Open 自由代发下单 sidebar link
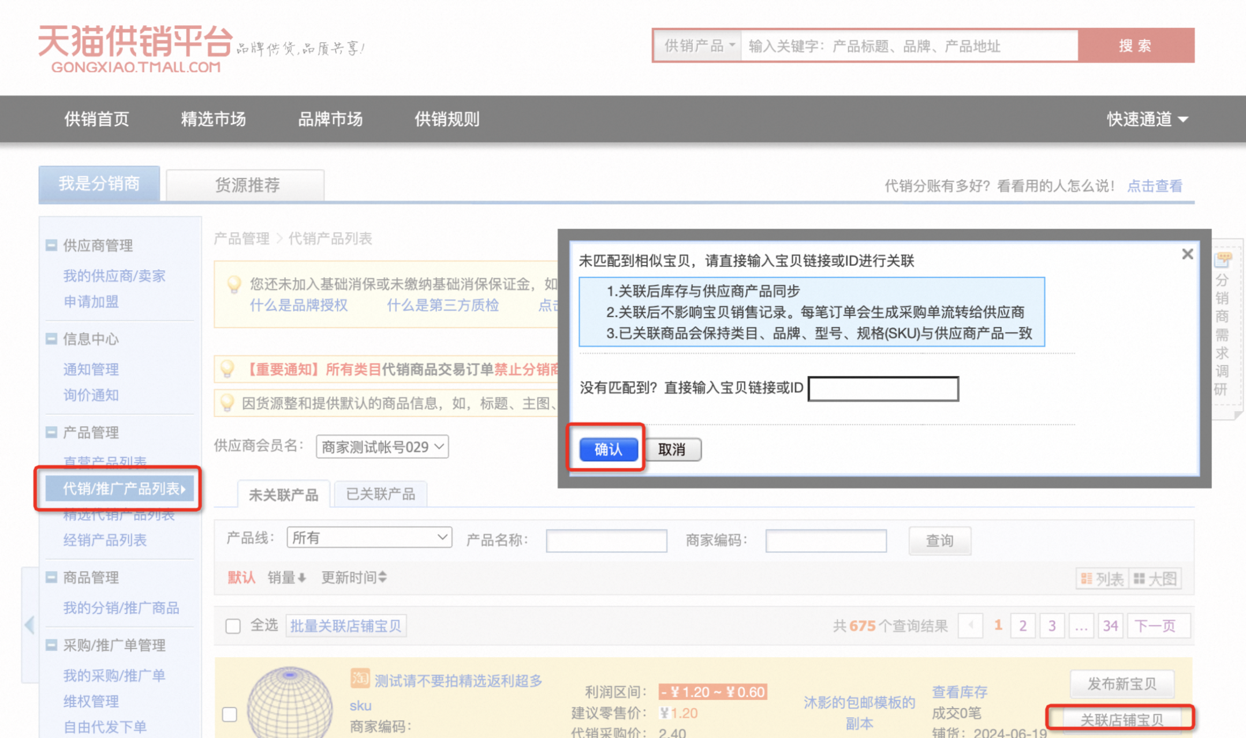1246x738 pixels. coord(105,727)
